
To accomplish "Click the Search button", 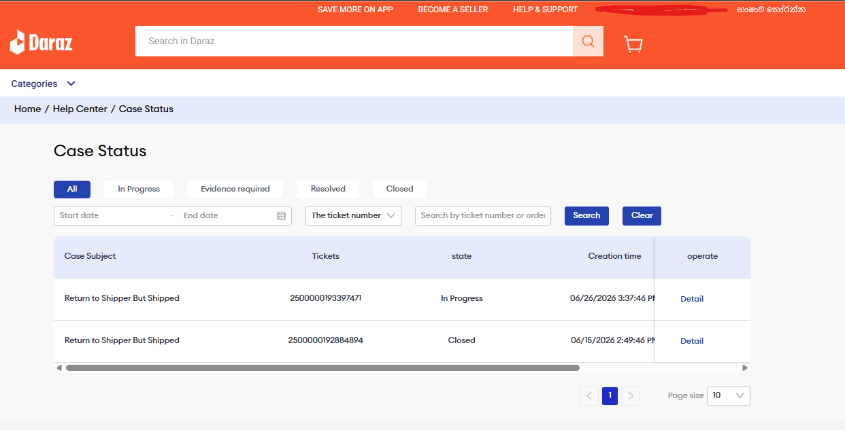I will (x=586, y=215).
